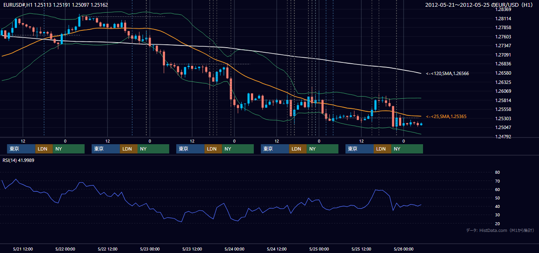Click price axis value 1.28369

click(503, 9)
